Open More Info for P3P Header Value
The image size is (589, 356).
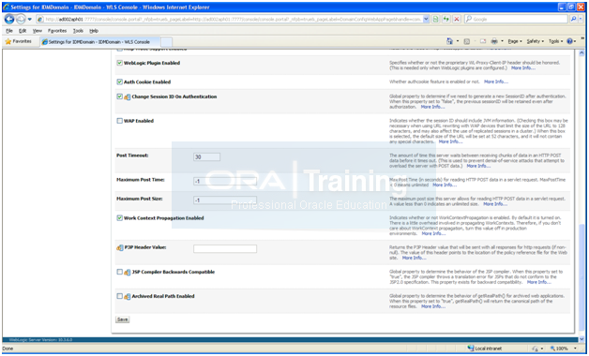click(414, 258)
